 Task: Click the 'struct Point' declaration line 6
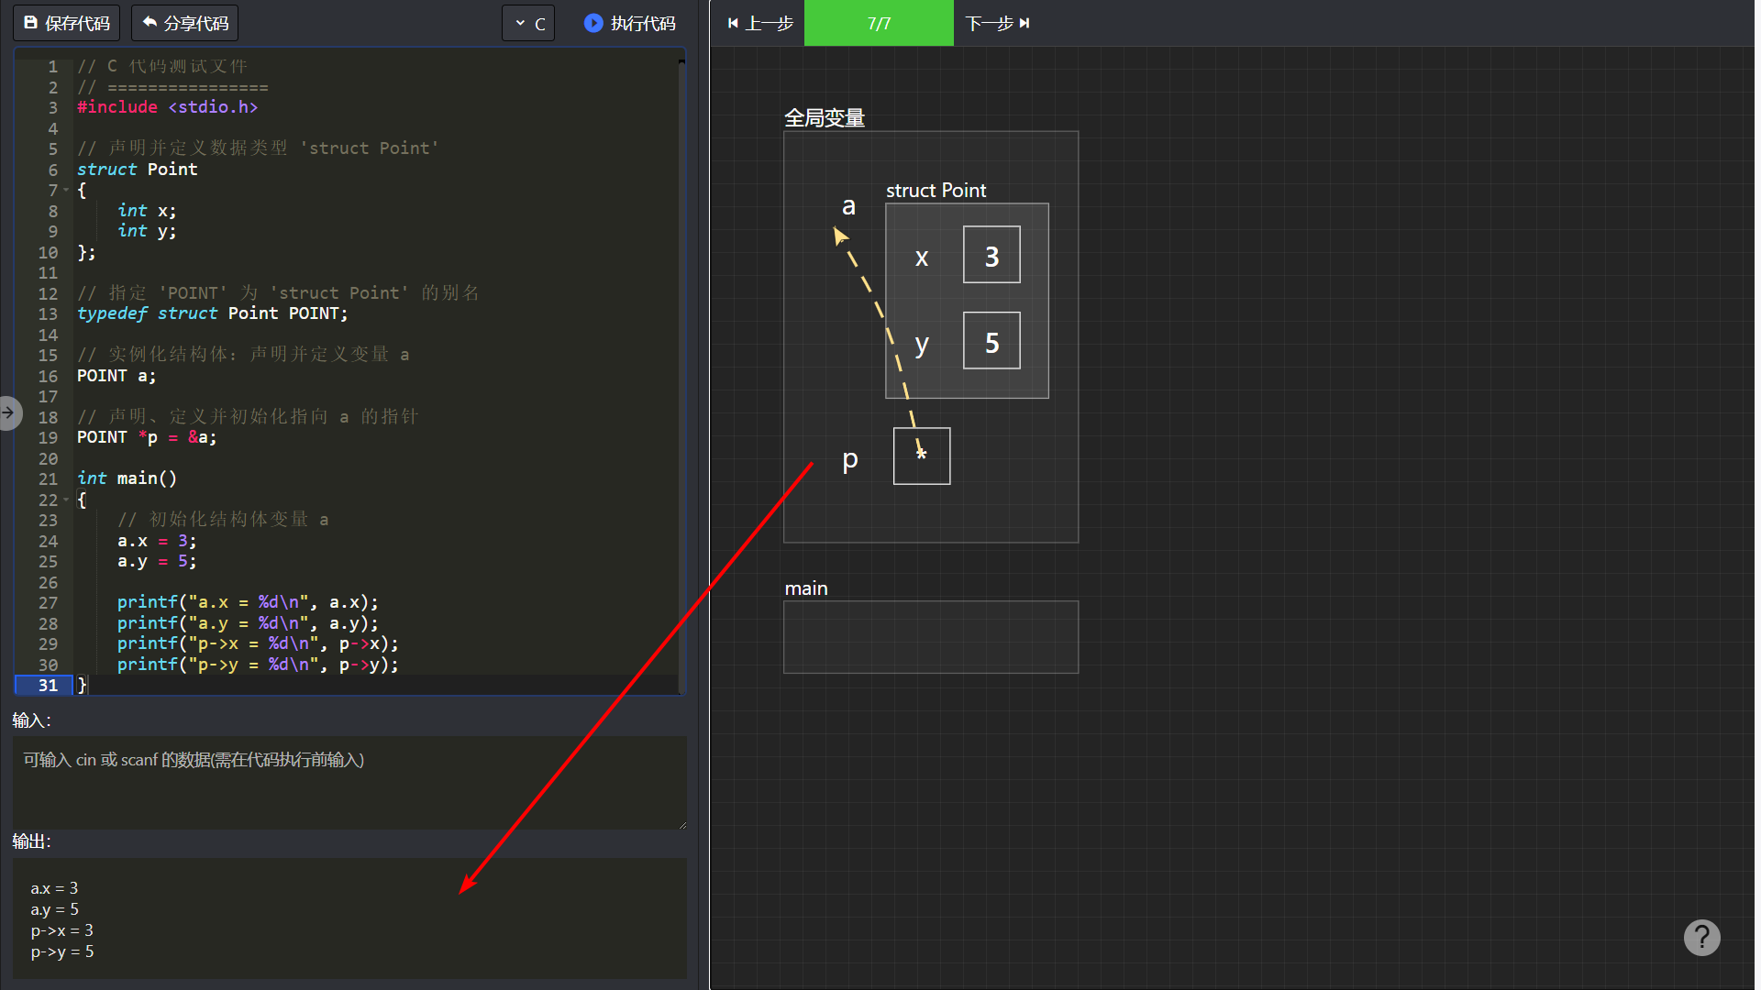138,170
